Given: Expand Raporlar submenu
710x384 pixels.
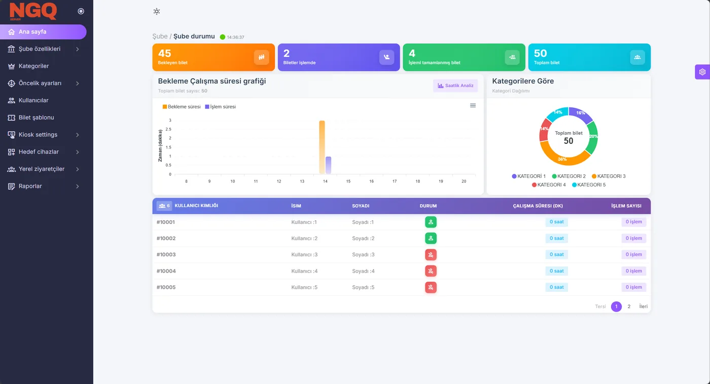Looking at the screenshot, I should [x=43, y=186].
